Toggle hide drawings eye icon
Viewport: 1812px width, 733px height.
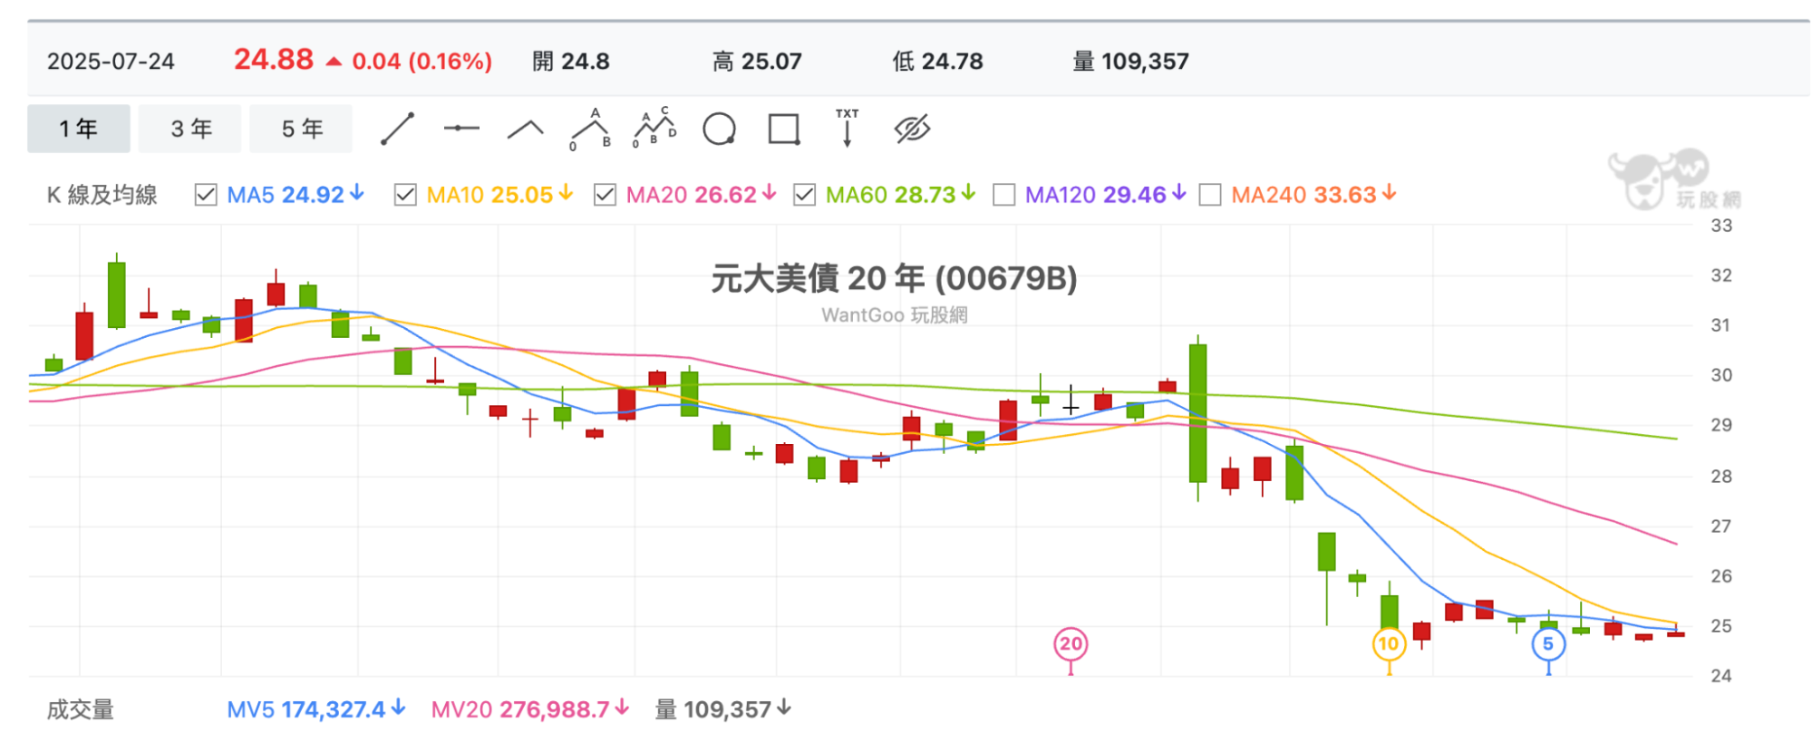[x=912, y=129]
